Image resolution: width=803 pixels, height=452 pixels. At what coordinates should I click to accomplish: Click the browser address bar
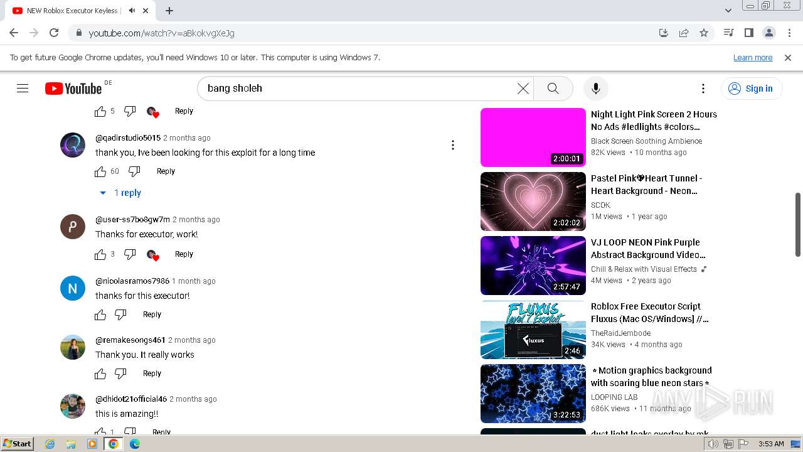coord(370,33)
